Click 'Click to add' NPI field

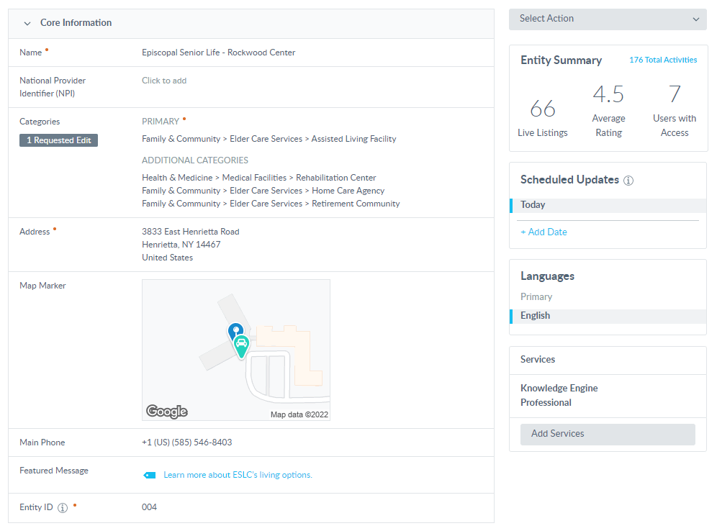[164, 81]
